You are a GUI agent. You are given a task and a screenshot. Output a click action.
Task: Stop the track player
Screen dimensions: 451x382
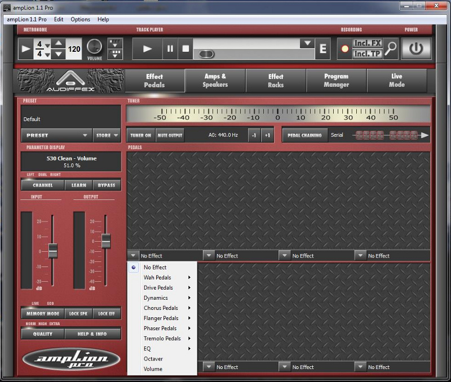(185, 48)
